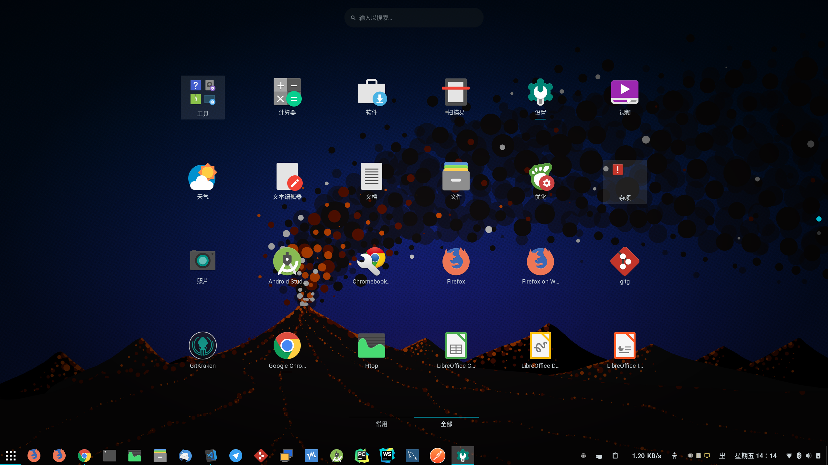
Task: Open the Chromebook recovery utility app
Action: (372, 266)
